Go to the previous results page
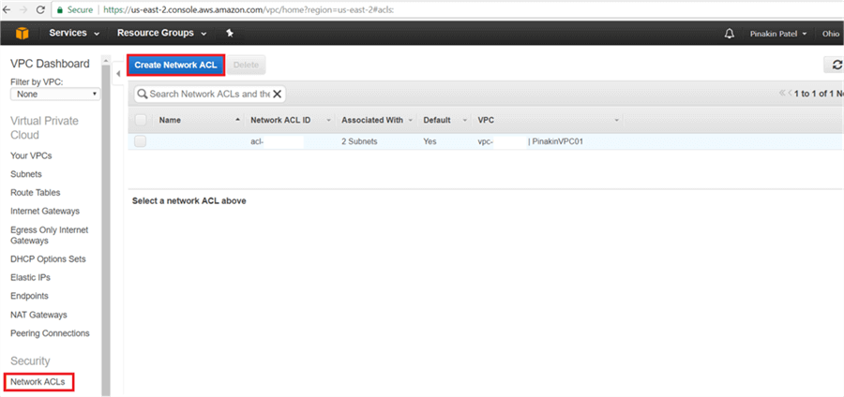The width and height of the screenshot is (844, 397). pos(790,94)
